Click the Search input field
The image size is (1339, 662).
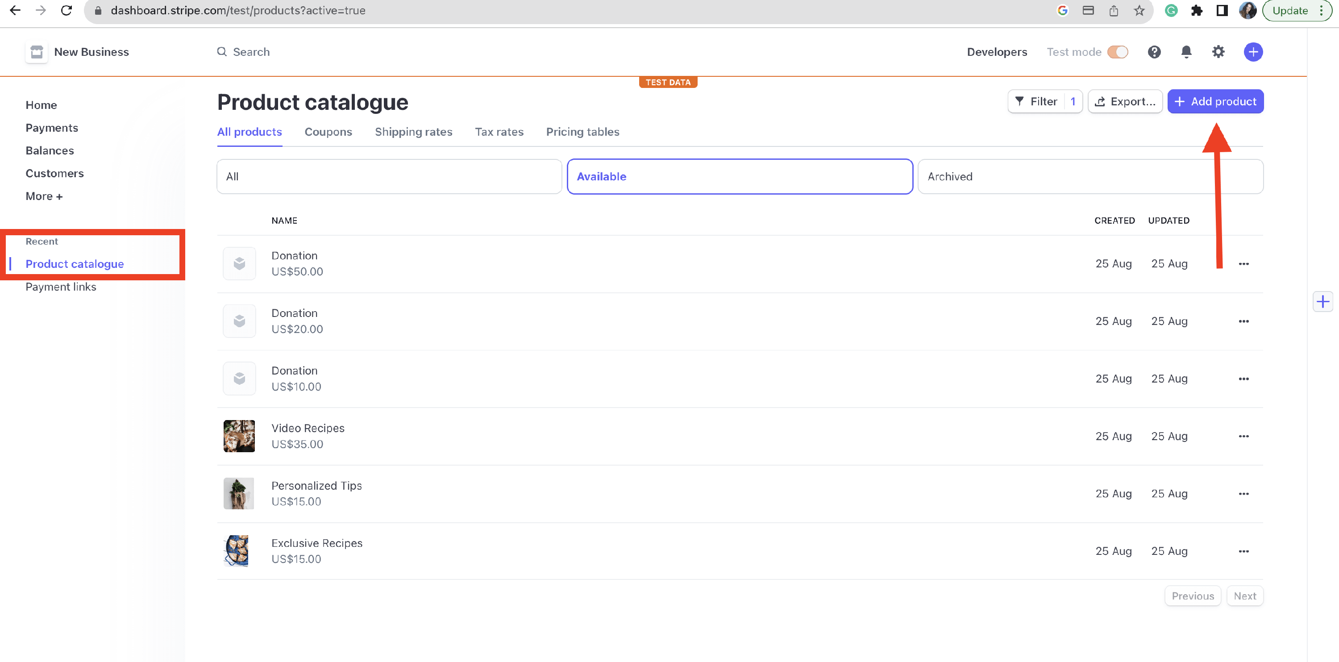pyautogui.click(x=252, y=52)
